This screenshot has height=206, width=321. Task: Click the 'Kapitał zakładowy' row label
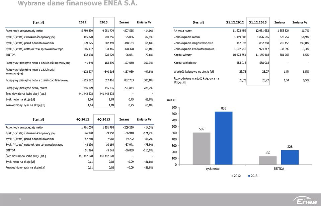(x=185, y=63)
